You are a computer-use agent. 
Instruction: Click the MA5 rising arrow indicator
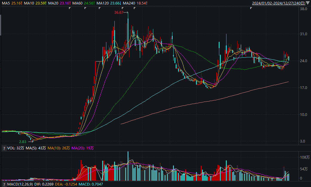point(22,3)
